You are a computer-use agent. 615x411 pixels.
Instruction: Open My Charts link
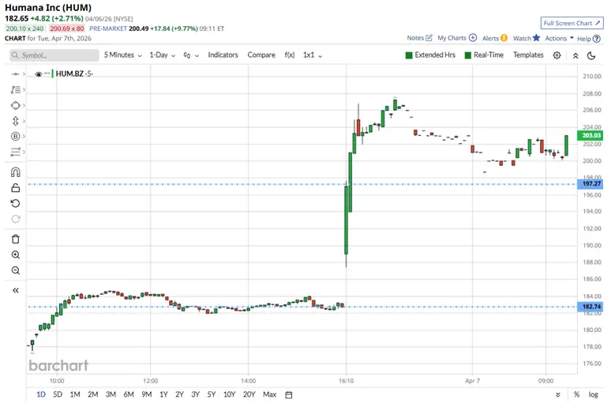coord(457,38)
